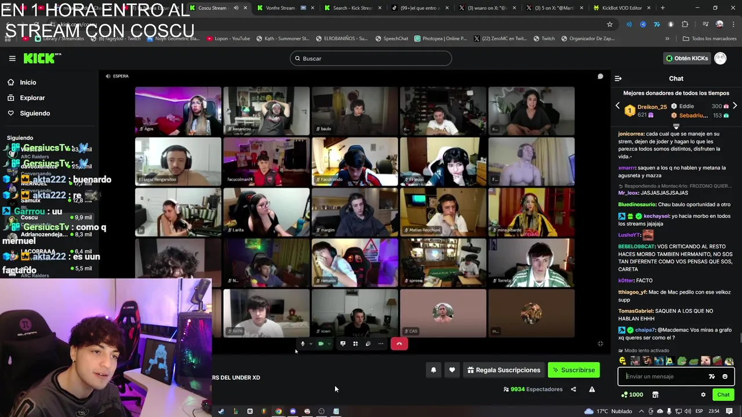Click the KICK logo
The height and width of the screenshot is (417, 742).
[x=42, y=58]
